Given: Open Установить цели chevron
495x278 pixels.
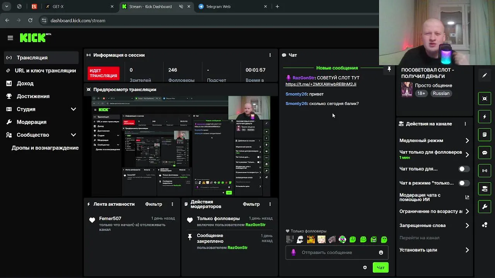Looking at the screenshot, I should pos(467,250).
